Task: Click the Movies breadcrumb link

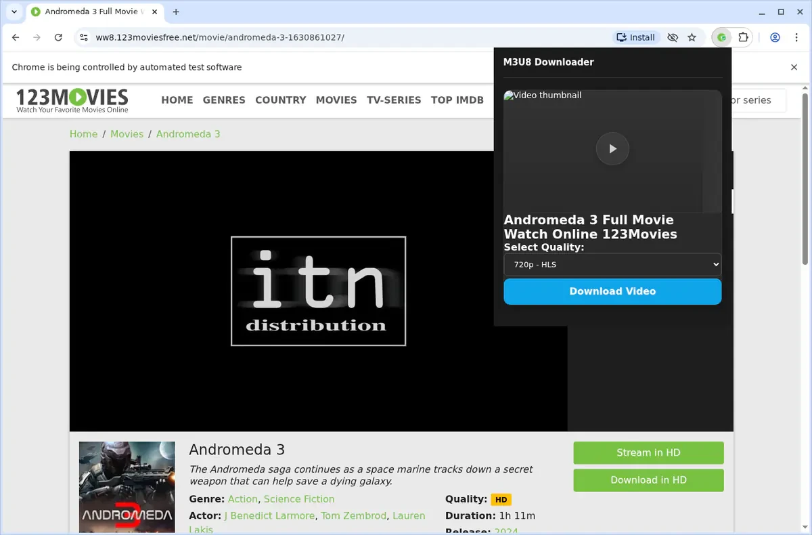Action: click(127, 134)
